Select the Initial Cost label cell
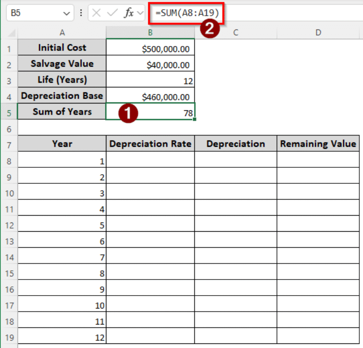Image resolution: width=363 pixels, height=348 pixels. pos(62,47)
